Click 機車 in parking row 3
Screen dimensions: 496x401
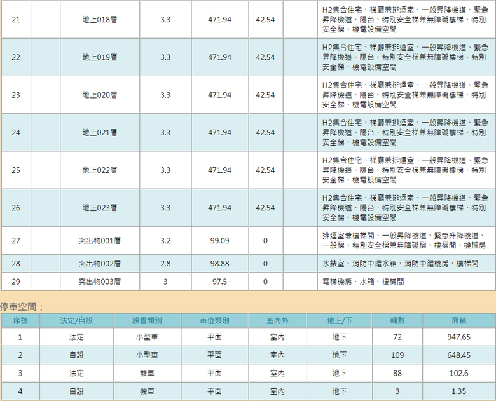(147, 373)
